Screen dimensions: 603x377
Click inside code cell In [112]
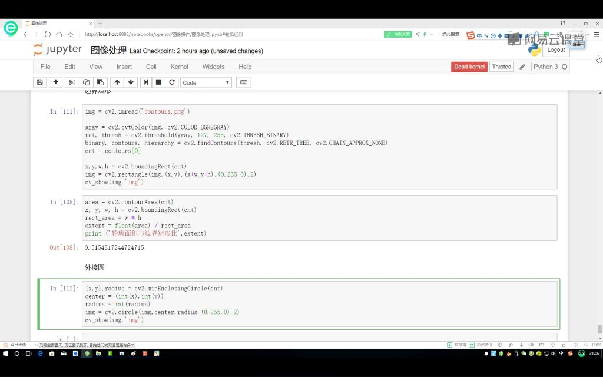319,304
